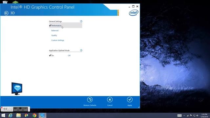
Task: Open the Recycle Bin on the desktop
Action: [x=5, y=2]
